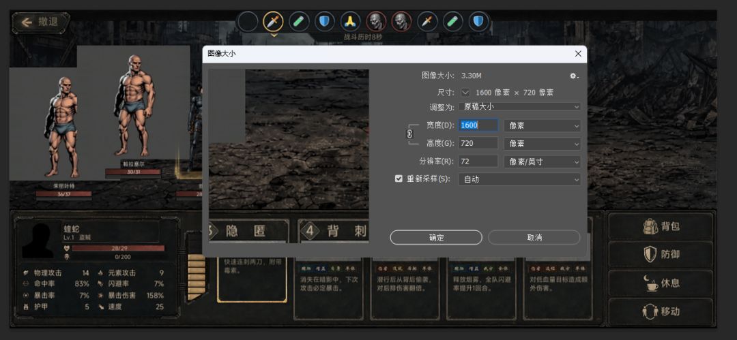Click the 移动 move action
Image resolution: width=737 pixels, height=340 pixels.
661,311
